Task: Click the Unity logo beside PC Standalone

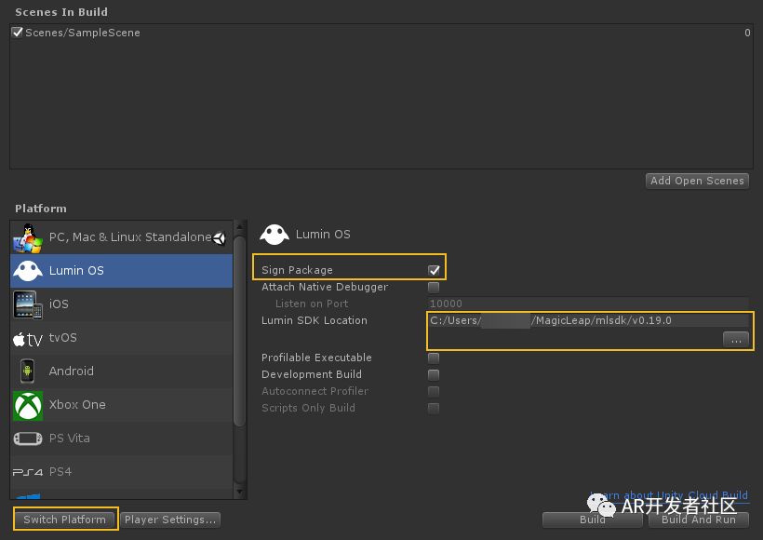Action: click(220, 237)
